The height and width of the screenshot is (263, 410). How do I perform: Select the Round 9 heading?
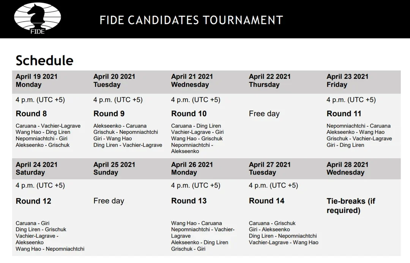(x=109, y=114)
